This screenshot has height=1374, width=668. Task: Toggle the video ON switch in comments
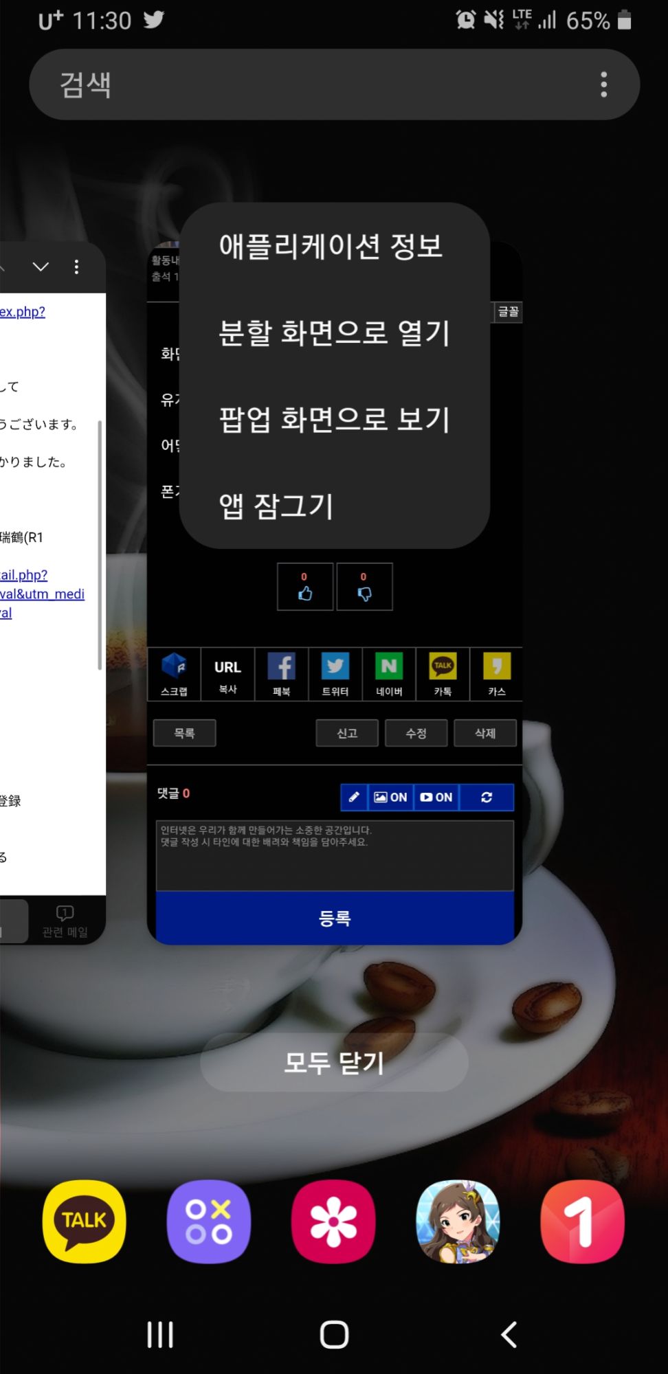[436, 797]
